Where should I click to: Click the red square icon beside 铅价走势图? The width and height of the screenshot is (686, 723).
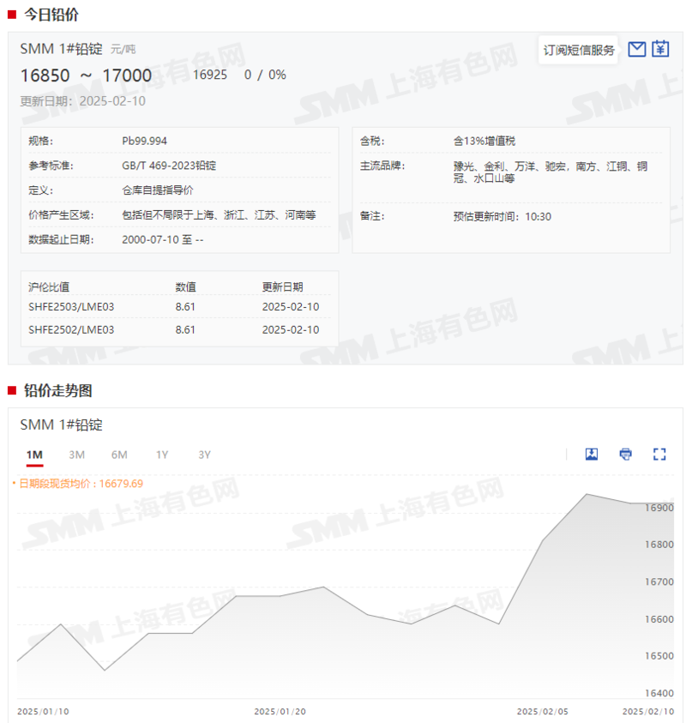click(x=12, y=391)
